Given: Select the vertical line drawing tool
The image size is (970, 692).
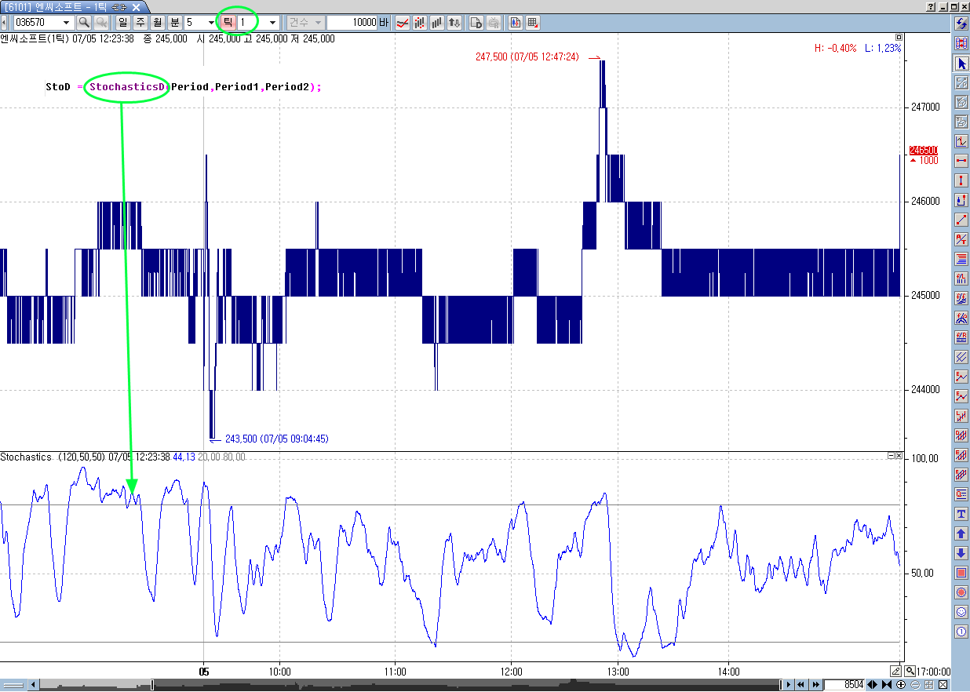Looking at the screenshot, I should 961,180.
